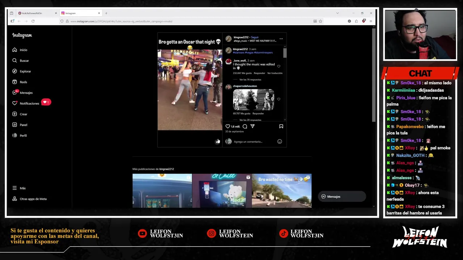463x260 pixels.
Task: Like the _lone_wofl_ comment
Action: point(279,66)
